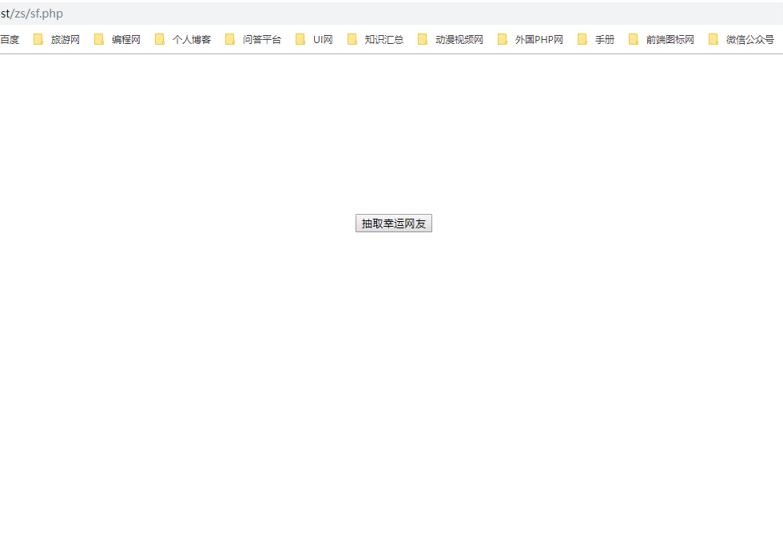Click the folder icon beside 知识汇总 bookmark
The width and height of the screenshot is (783, 542).
352,38
